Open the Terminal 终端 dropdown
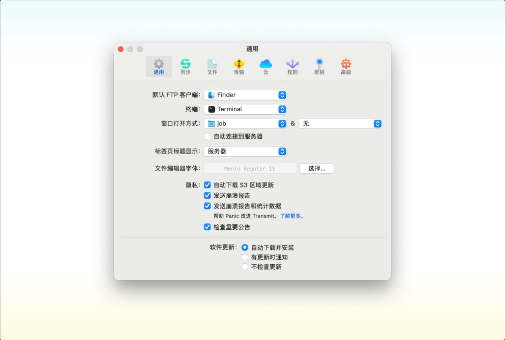 click(x=246, y=109)
